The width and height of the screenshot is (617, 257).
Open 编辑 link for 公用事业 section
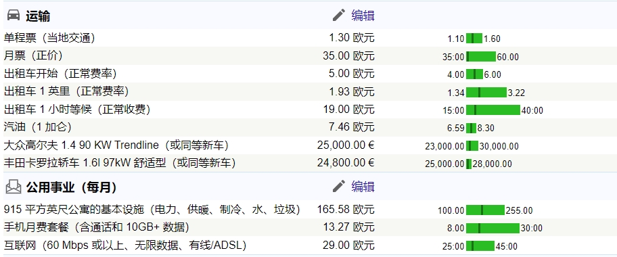click(363, 187)
